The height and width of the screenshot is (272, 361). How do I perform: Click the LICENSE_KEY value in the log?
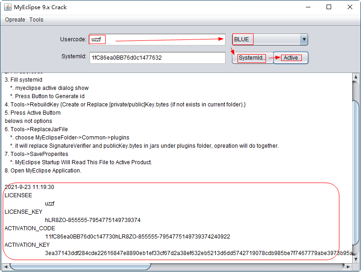click(93, 220)
